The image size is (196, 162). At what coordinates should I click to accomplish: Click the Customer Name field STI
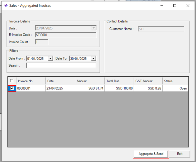click(161, 29)
